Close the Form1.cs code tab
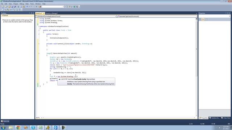 (43, 13)
